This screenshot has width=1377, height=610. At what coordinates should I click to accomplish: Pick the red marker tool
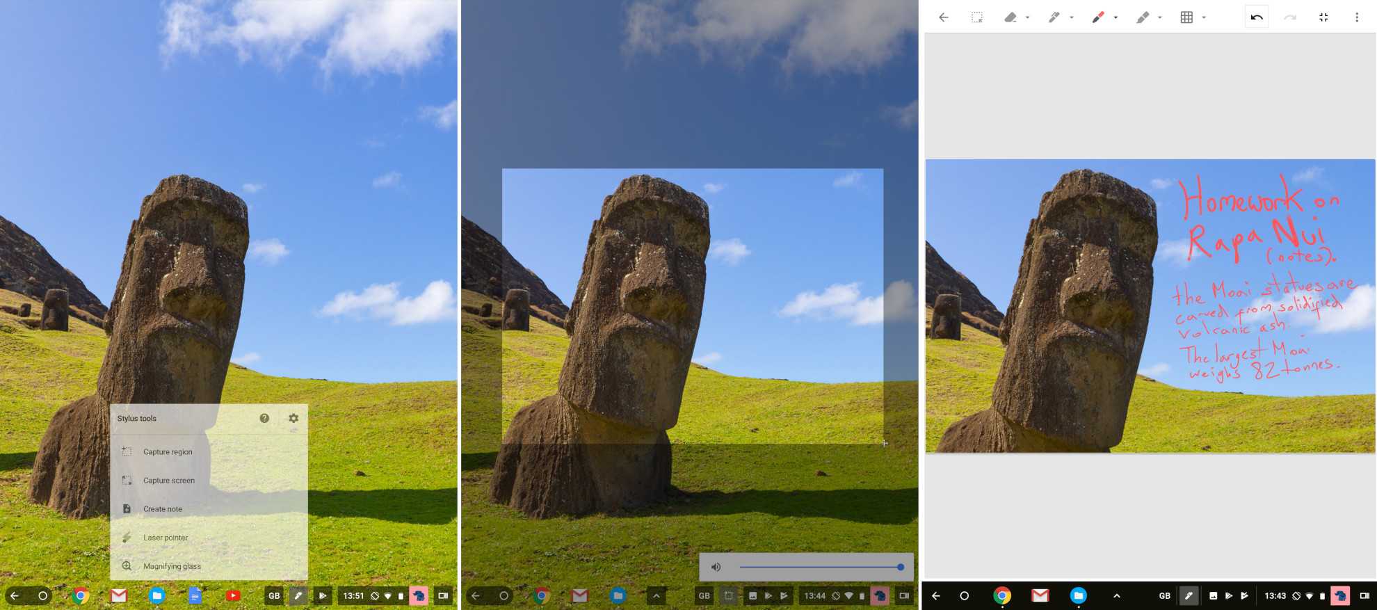[1098, 17]
